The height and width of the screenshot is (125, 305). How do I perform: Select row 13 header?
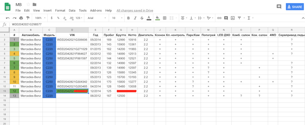[x=5, y=91]
